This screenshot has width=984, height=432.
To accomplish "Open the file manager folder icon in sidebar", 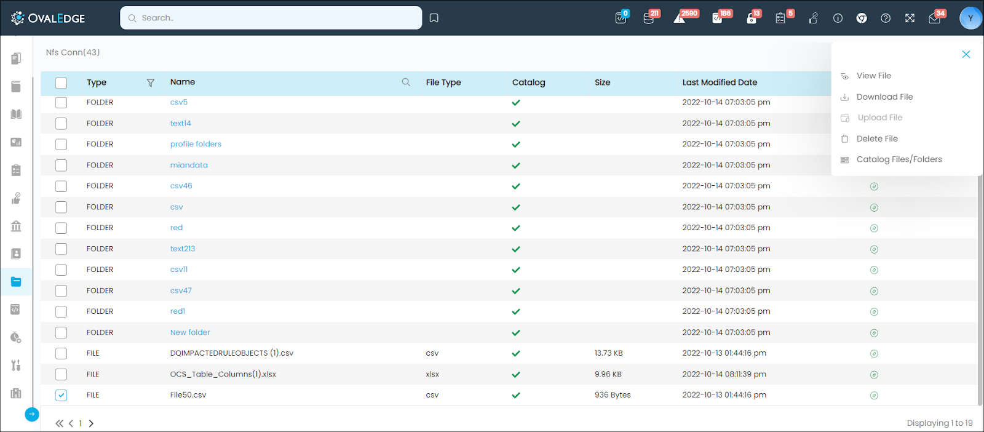I will 16,282.
